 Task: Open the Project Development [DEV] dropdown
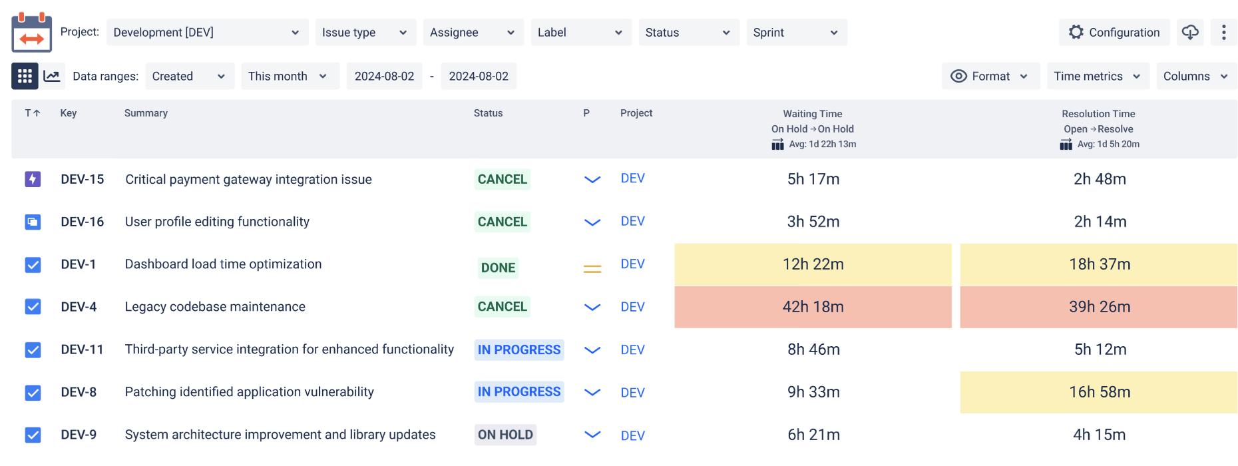click(x=207, y=32)
